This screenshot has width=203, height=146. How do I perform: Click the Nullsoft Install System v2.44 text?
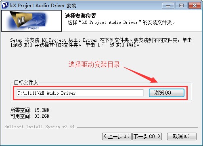click(x=39, y=127)
